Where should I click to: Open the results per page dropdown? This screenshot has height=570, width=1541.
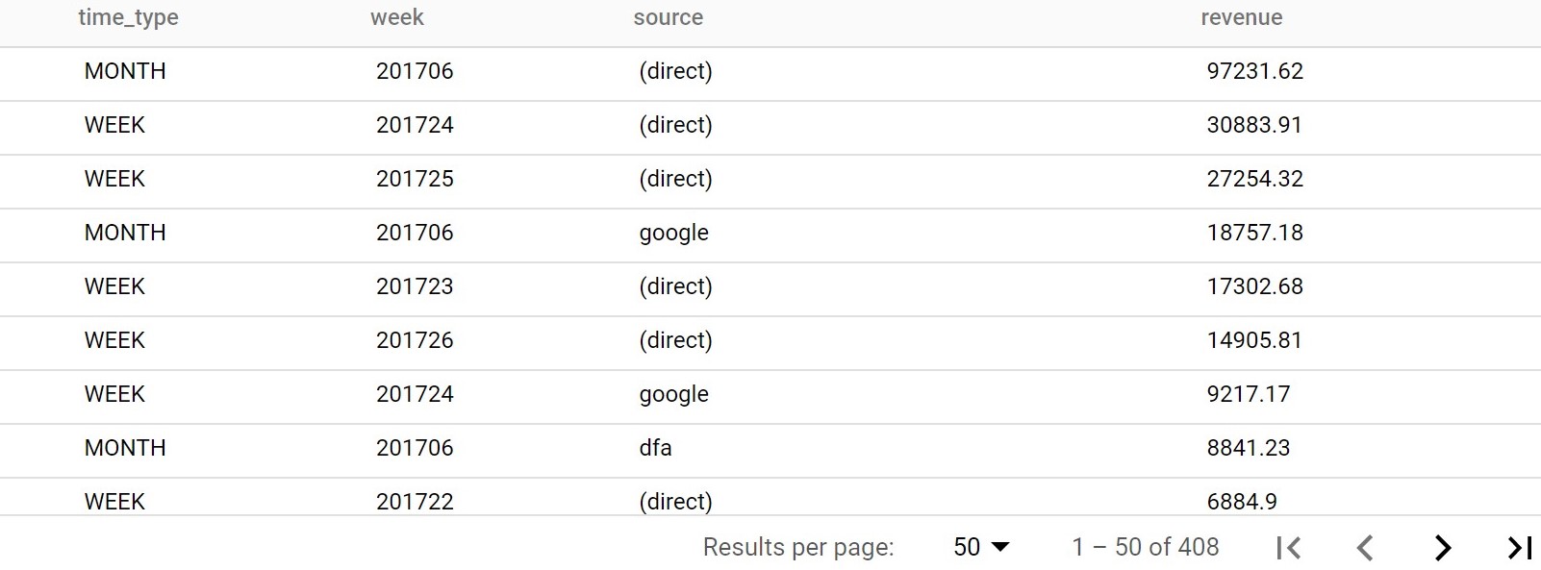pos(981,547)
